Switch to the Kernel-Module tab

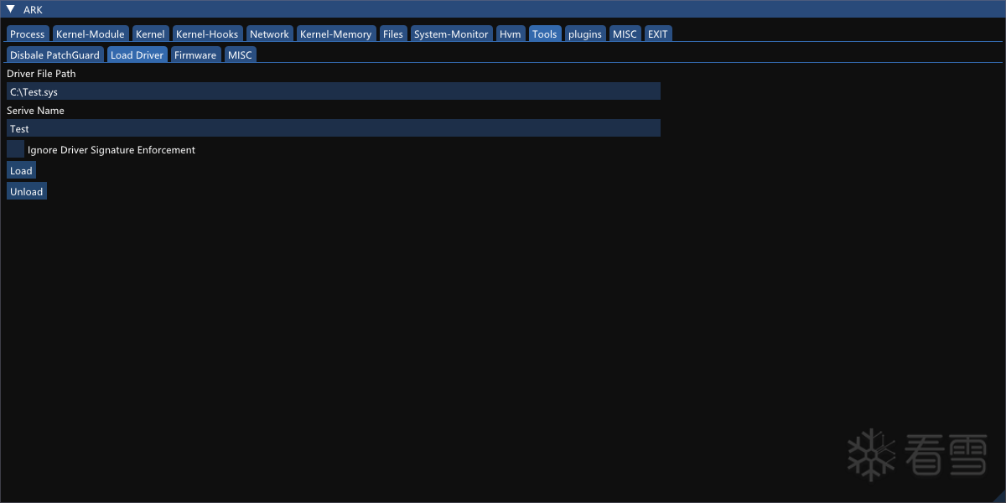(91, 34)
